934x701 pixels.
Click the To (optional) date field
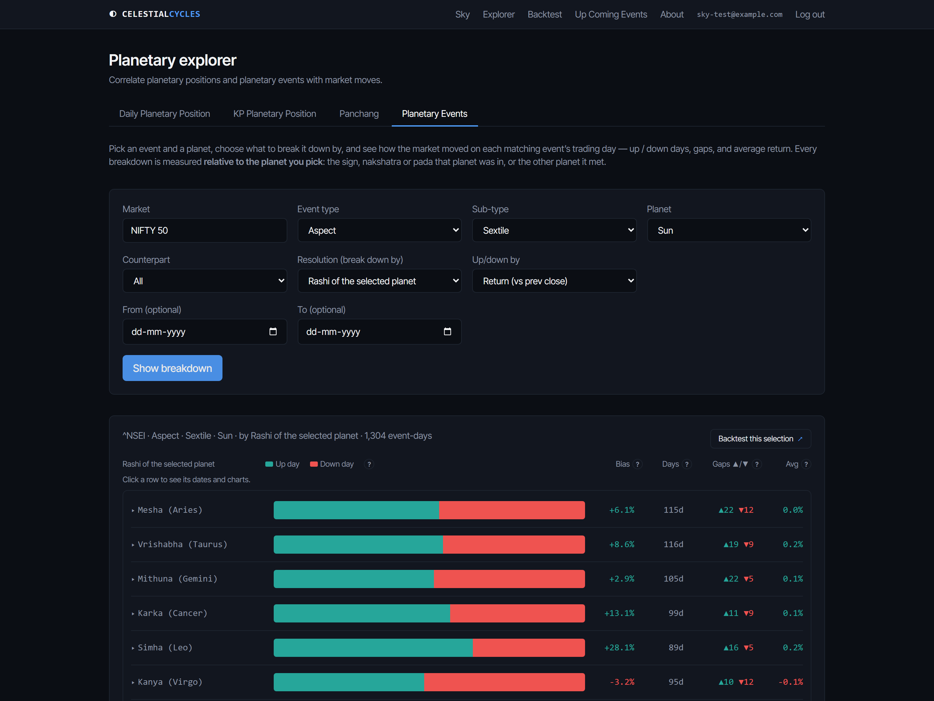point(379,332)
